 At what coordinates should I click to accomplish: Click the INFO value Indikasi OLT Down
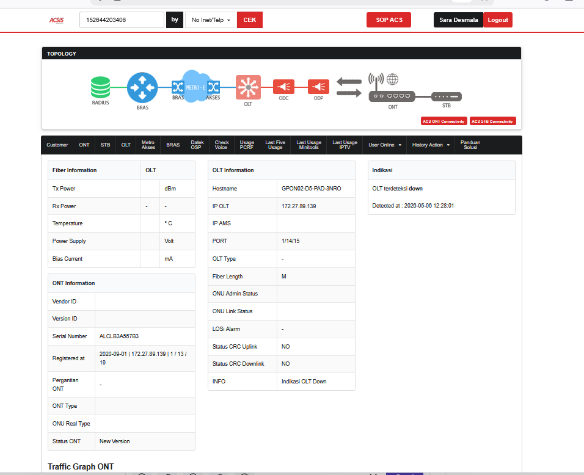point(304,382)
